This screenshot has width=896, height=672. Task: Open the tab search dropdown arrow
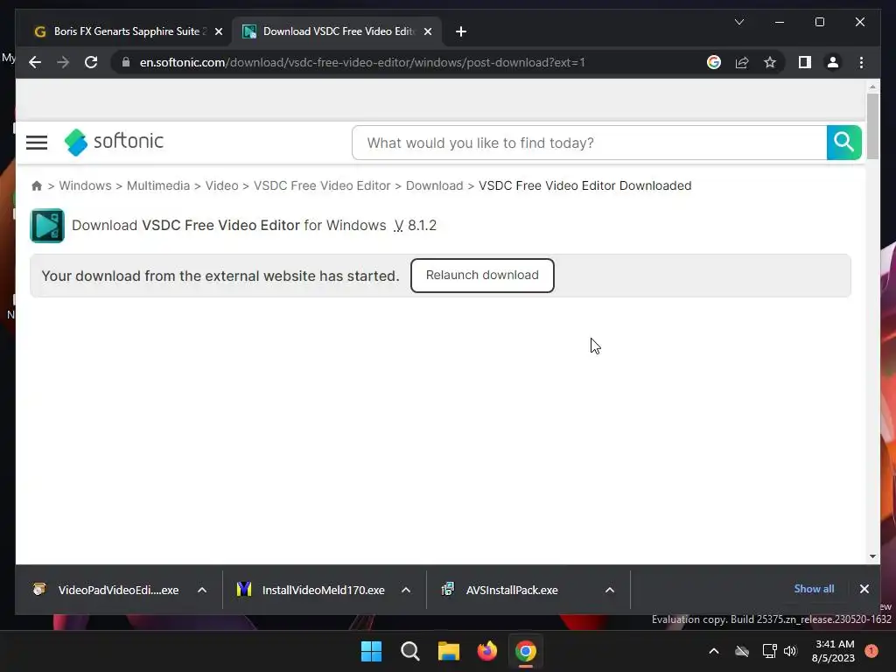coord(738,22)
